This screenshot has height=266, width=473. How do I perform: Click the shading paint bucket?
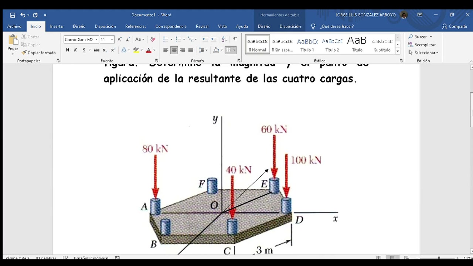(x=217, y=50)
